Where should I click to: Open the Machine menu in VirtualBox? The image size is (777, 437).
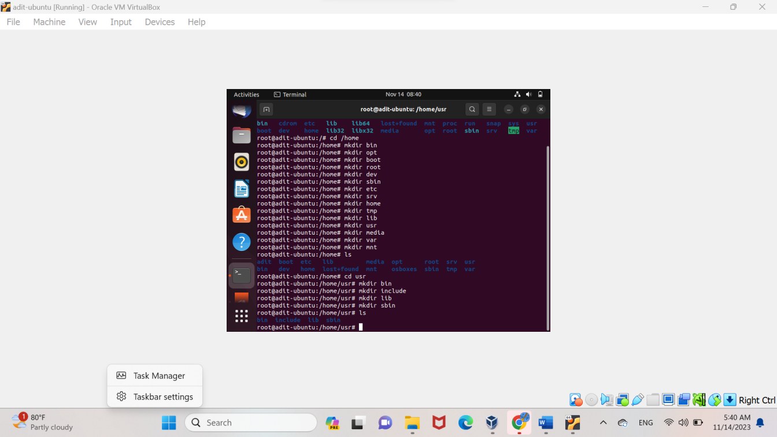click(x=49, y=22)
